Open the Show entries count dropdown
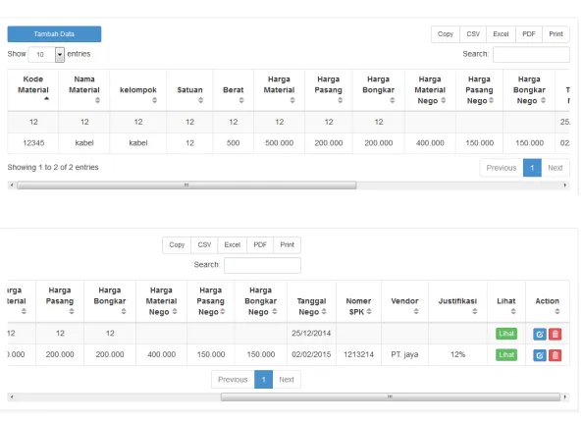 pos(46,55)
